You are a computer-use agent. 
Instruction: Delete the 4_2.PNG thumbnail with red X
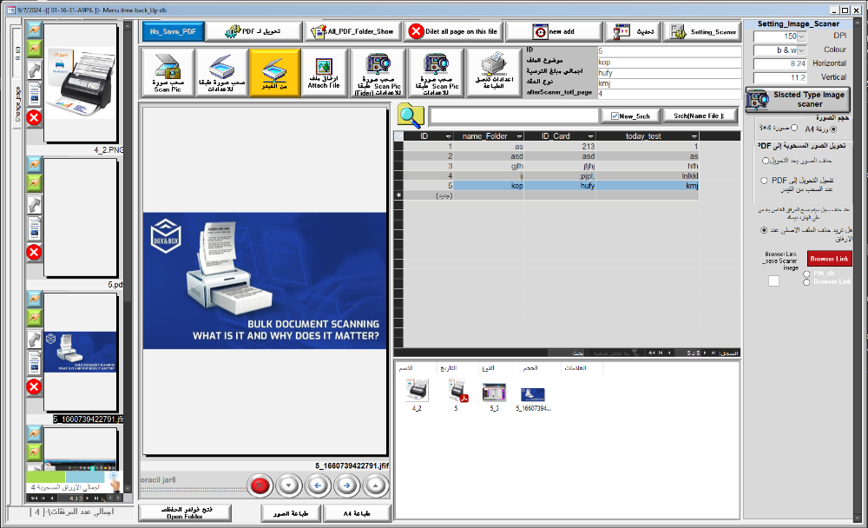35,117
